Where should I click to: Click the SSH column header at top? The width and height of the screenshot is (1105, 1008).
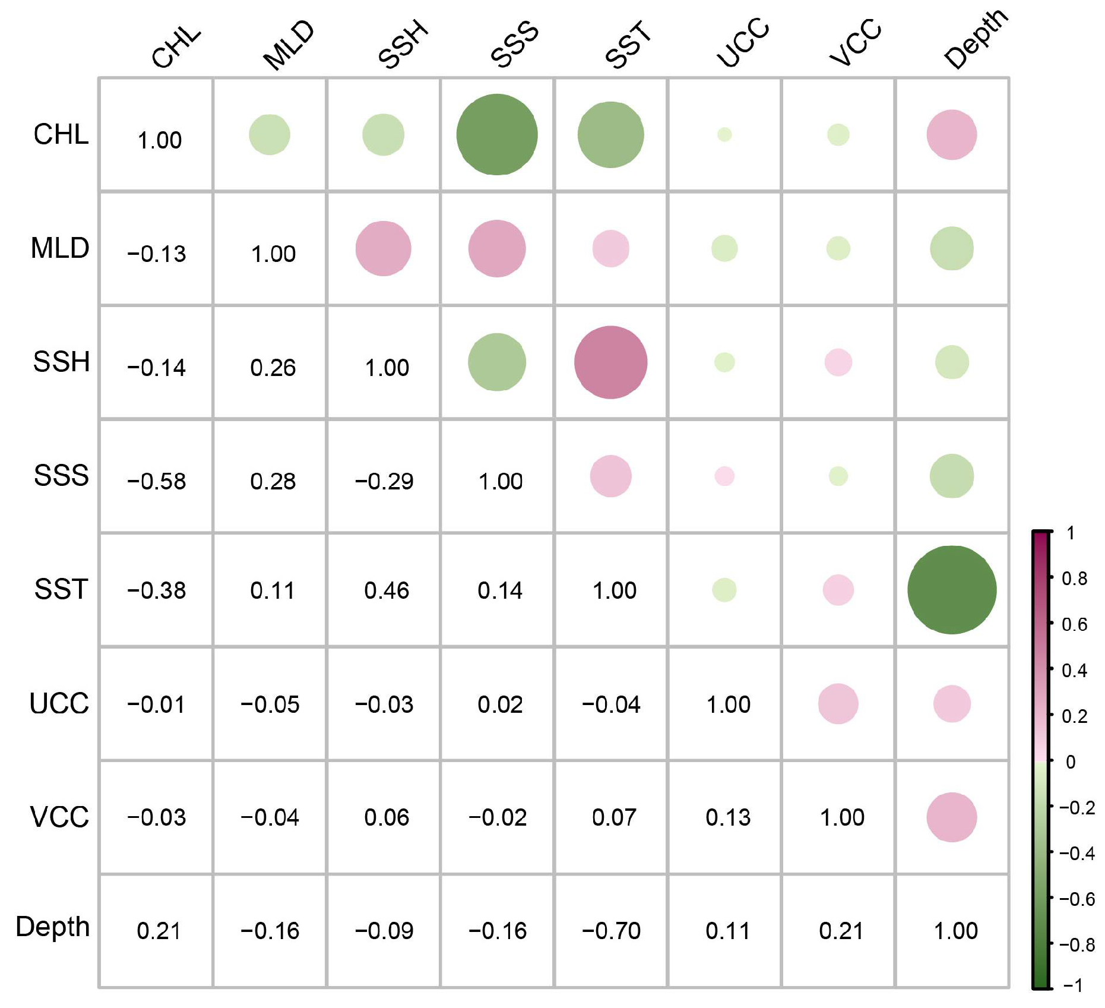click(403, 45)
